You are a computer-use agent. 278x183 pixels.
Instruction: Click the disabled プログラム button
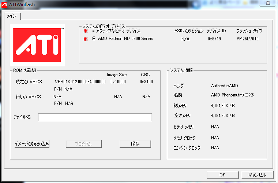pyautogui.click(x=84, y=144)
